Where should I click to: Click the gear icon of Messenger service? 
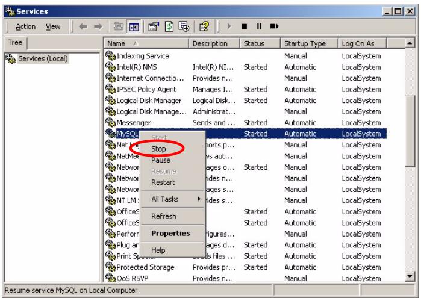coord(110,122)
